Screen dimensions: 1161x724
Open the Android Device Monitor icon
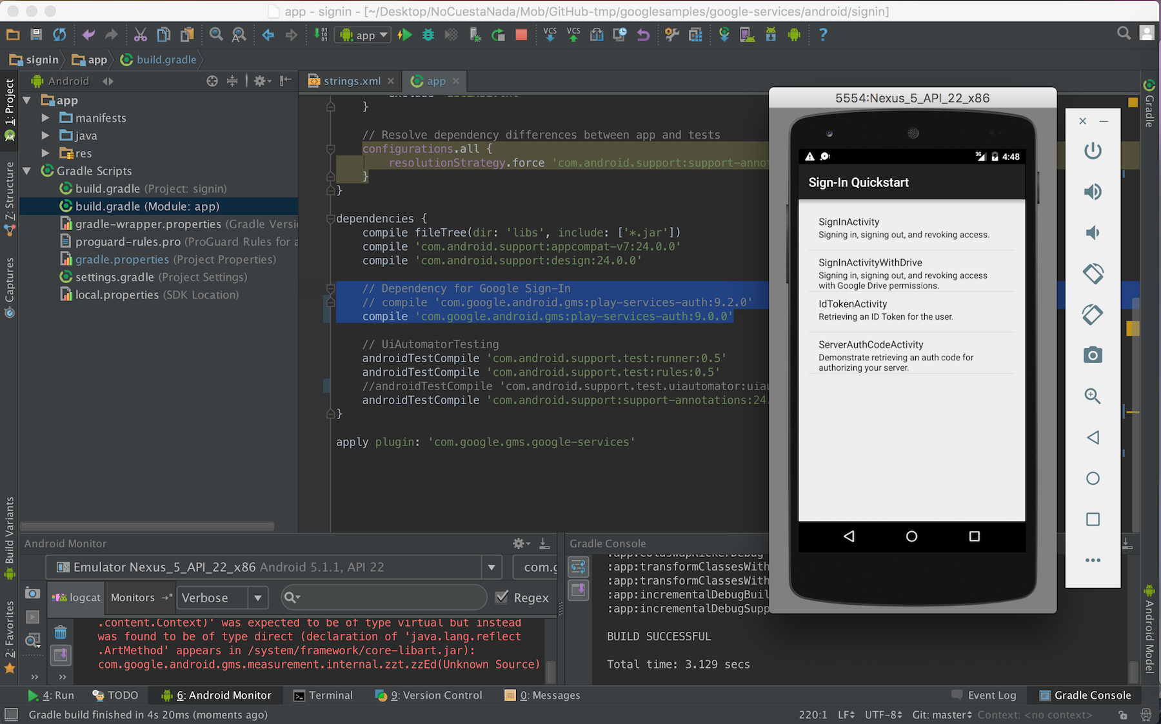pyautogui.click(x=794, y=35)
